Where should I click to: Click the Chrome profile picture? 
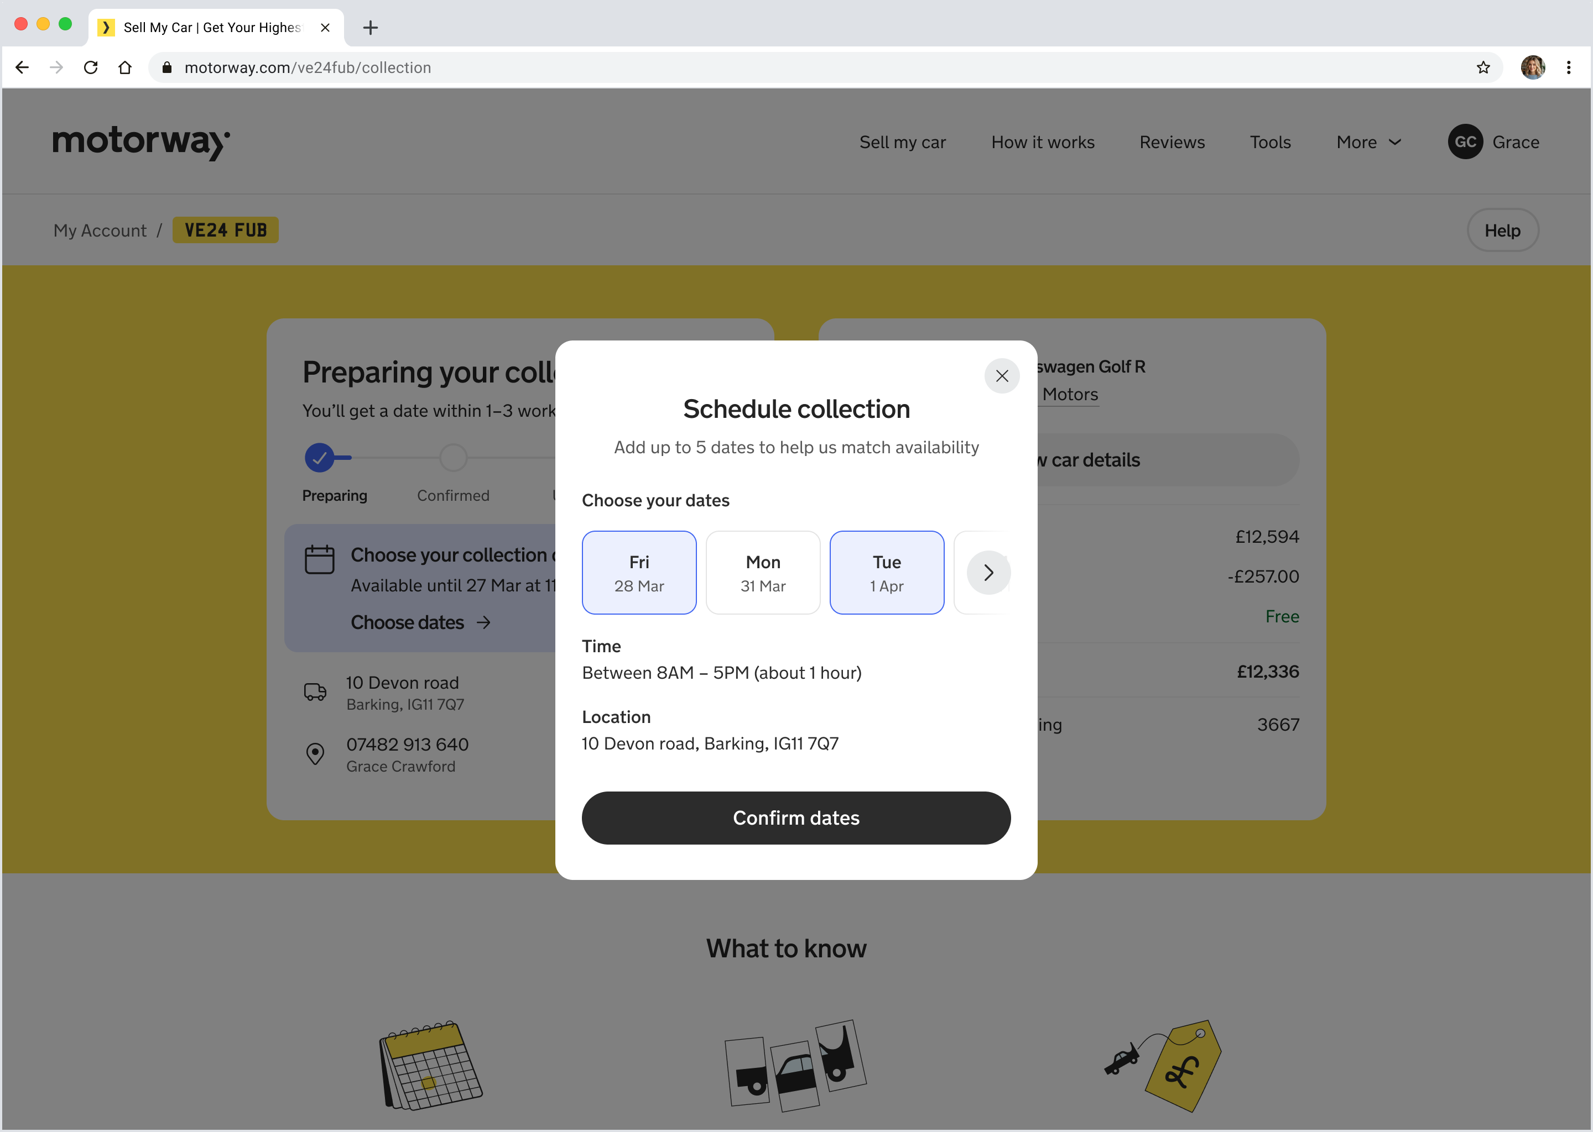pyautogui.click(x=1532, y=67)
